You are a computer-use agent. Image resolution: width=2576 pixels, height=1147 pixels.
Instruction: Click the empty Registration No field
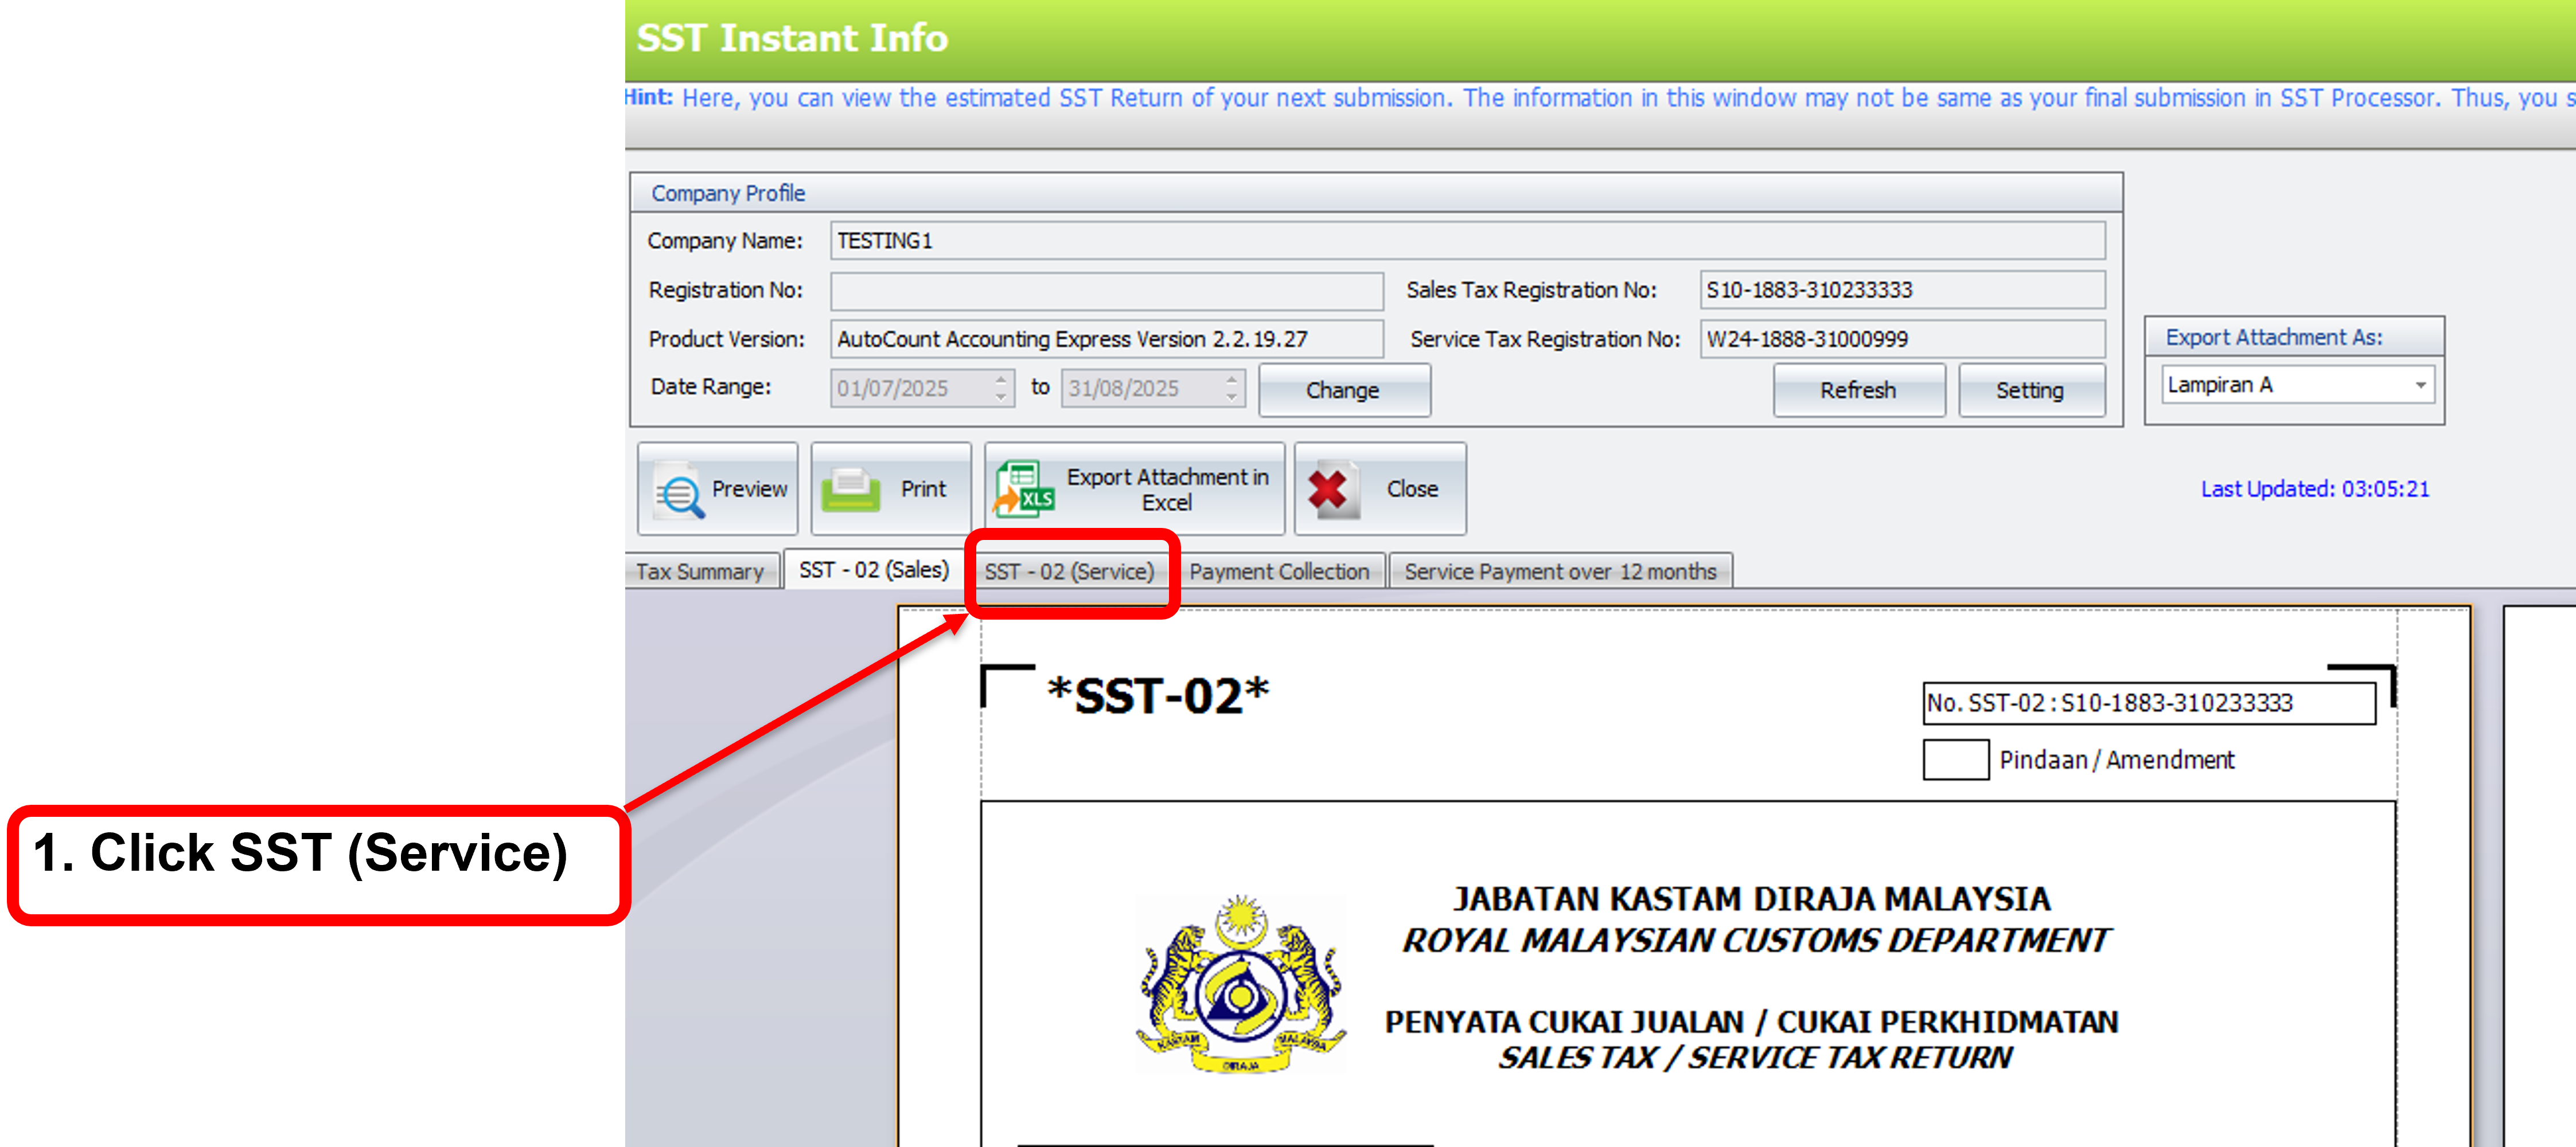pyautogui.click(x=1106, y=291)
